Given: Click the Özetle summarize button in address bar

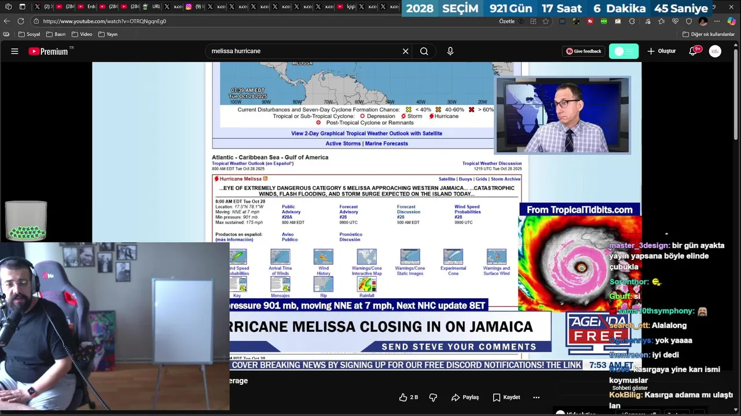Looking at the screenshot, I should click(x=507, y=21).
